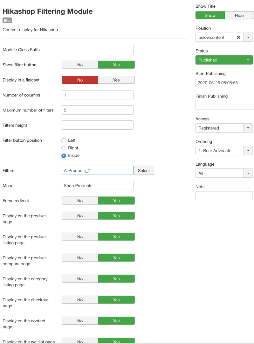Hide the module title

pyautogui.click(x=239, y=15)
